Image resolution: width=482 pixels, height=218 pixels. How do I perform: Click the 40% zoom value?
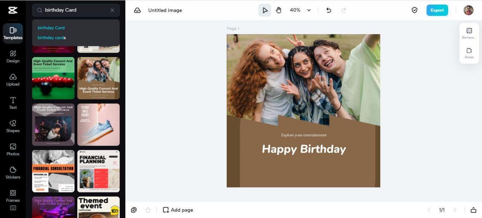pos(295,10)
